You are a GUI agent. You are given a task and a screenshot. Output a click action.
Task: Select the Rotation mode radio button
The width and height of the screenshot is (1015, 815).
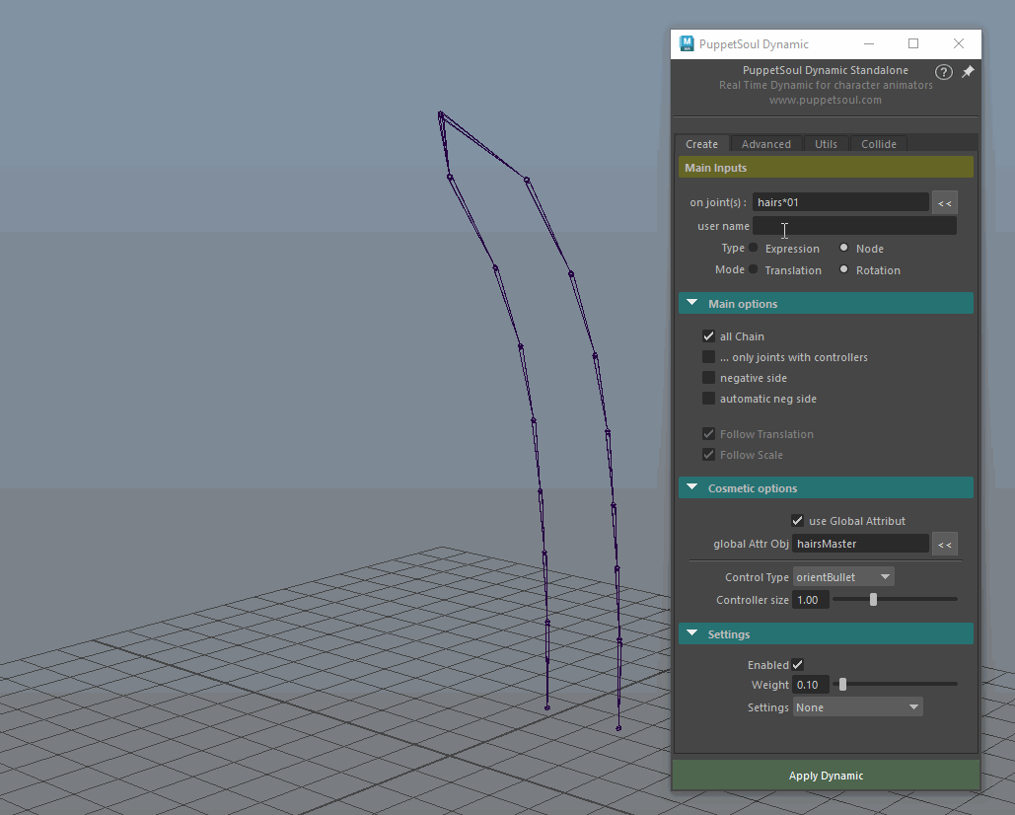[x=844, y=269]
